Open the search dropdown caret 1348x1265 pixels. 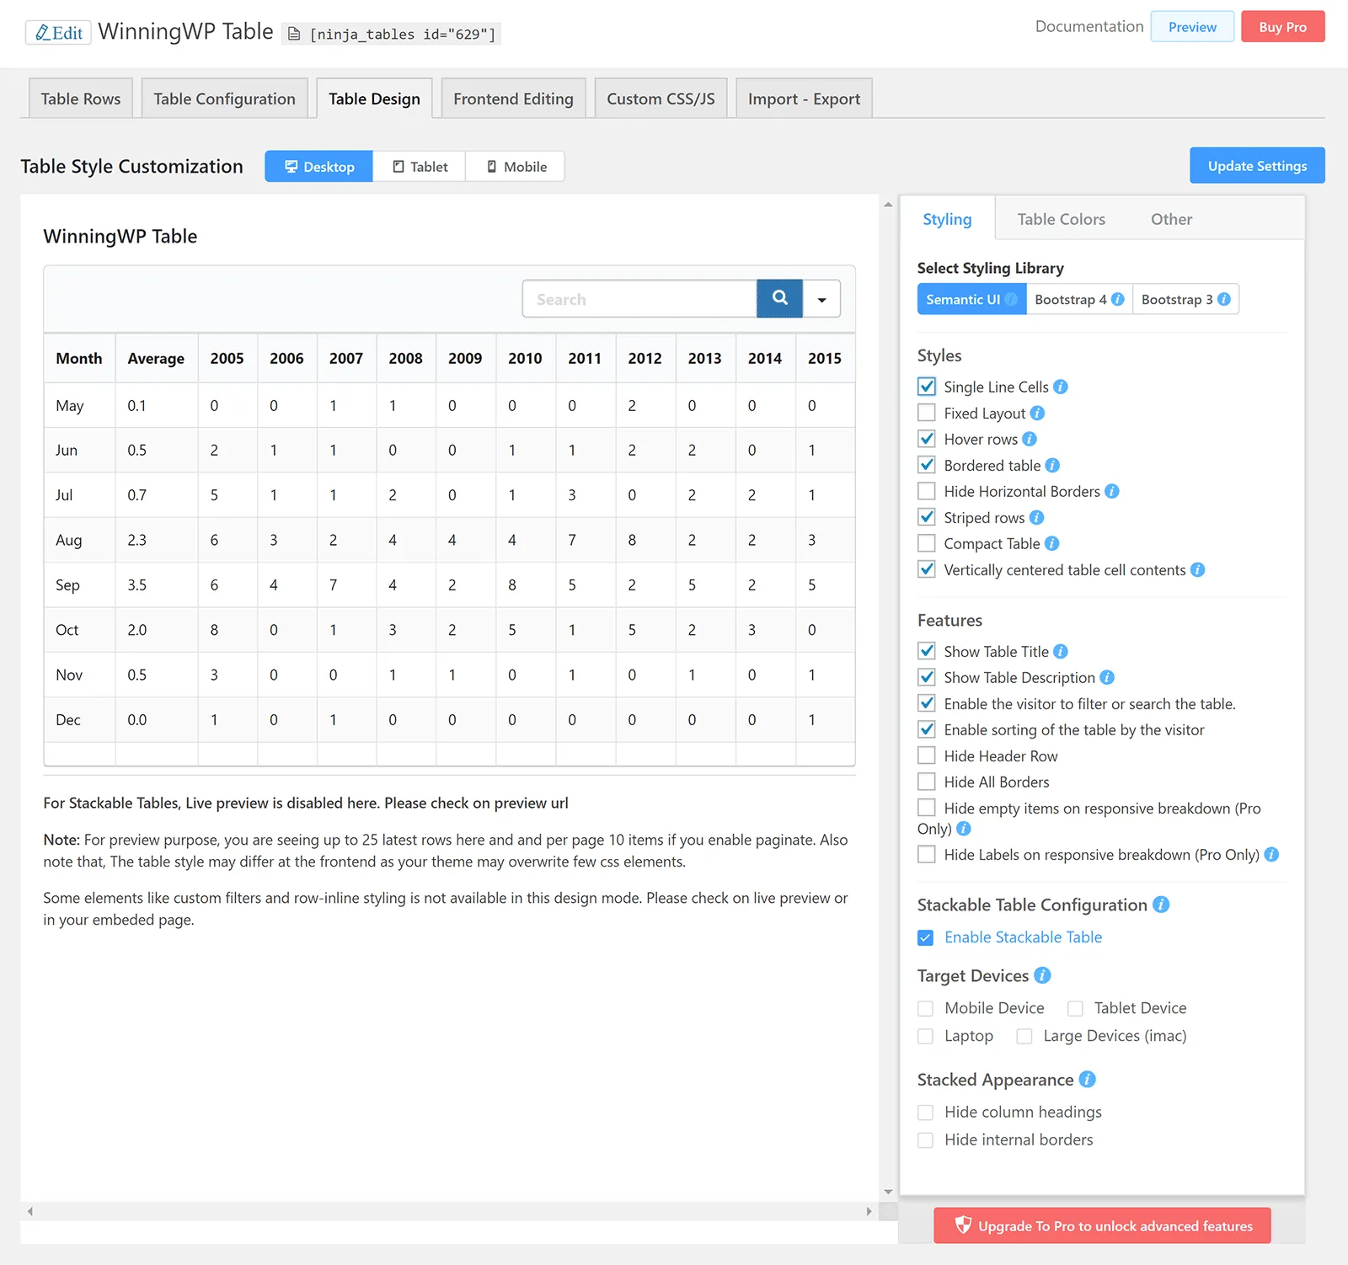[821, 299]
